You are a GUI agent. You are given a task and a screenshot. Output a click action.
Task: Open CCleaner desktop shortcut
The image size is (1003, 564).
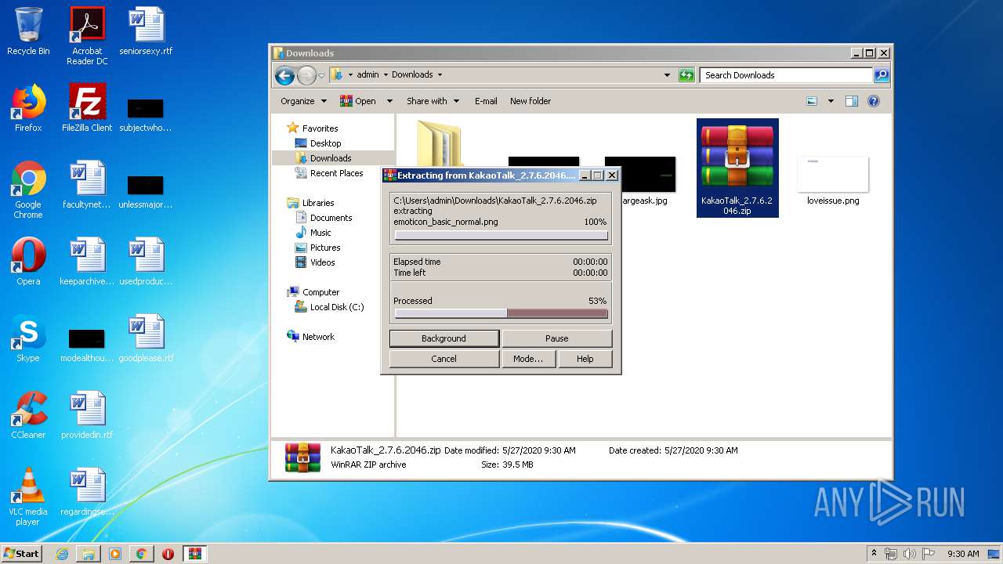click(28, 415)
